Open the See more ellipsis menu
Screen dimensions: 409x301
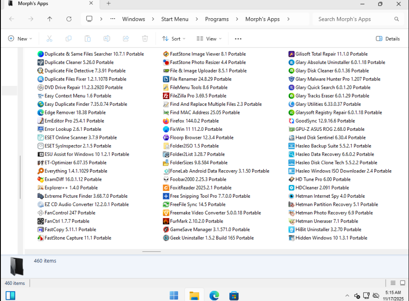[238, 39]
